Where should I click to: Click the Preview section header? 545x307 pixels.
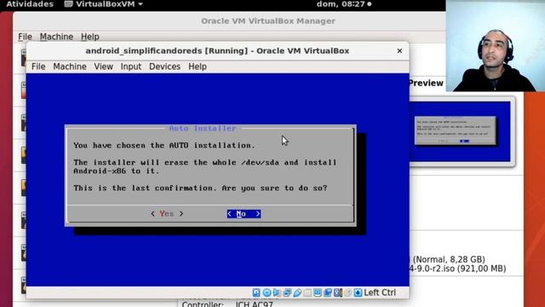(426, 84)
